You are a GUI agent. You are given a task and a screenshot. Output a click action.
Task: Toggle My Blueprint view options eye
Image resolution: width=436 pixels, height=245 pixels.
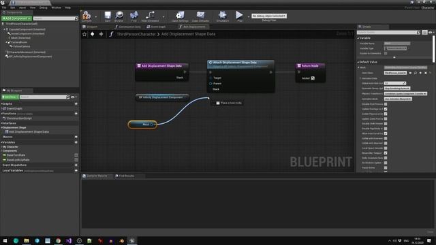coord(74,97)
